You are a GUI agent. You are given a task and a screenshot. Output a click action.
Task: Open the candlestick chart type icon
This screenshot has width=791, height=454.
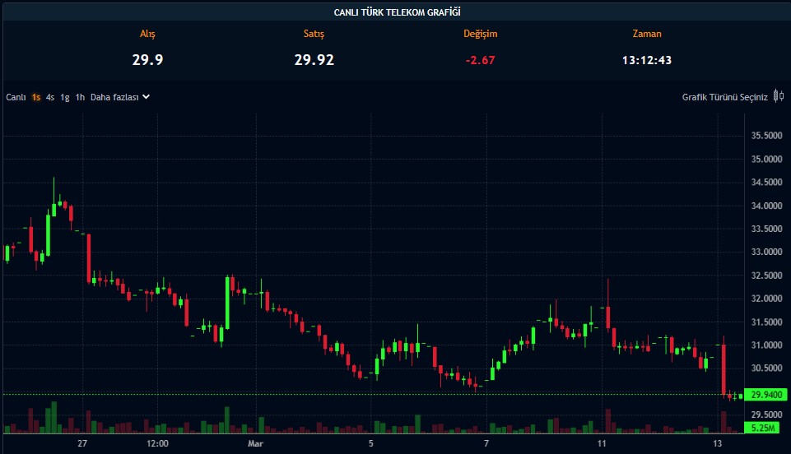(x=778, y=97)
